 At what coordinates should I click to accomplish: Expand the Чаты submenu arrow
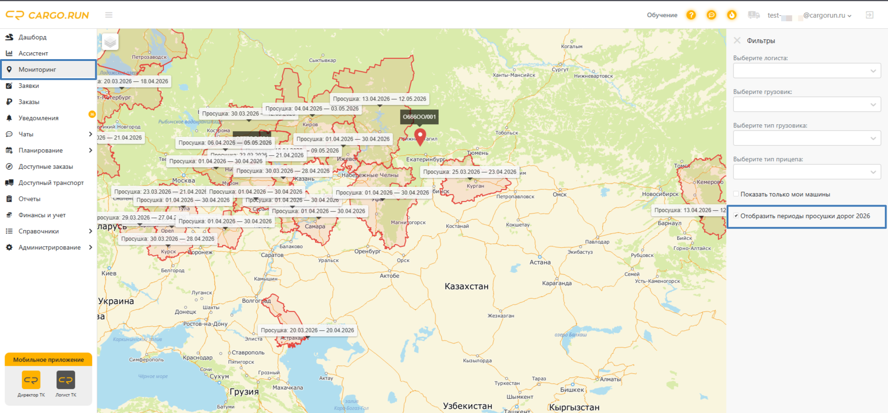90,134
